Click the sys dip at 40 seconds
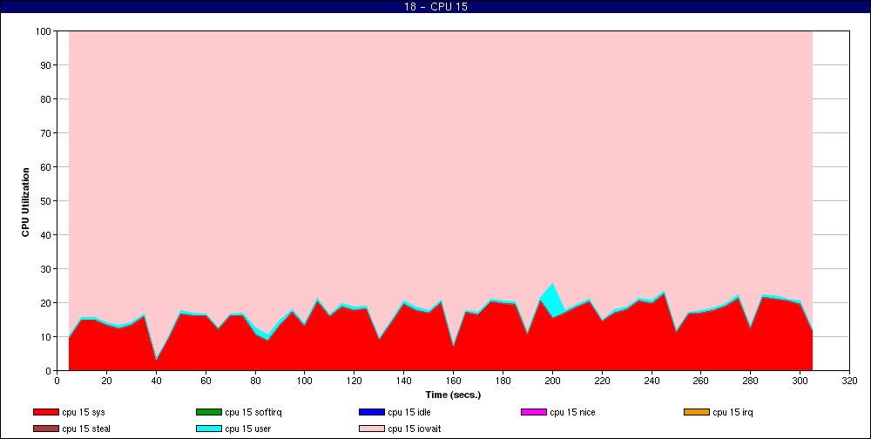 (x=156, y=360)
